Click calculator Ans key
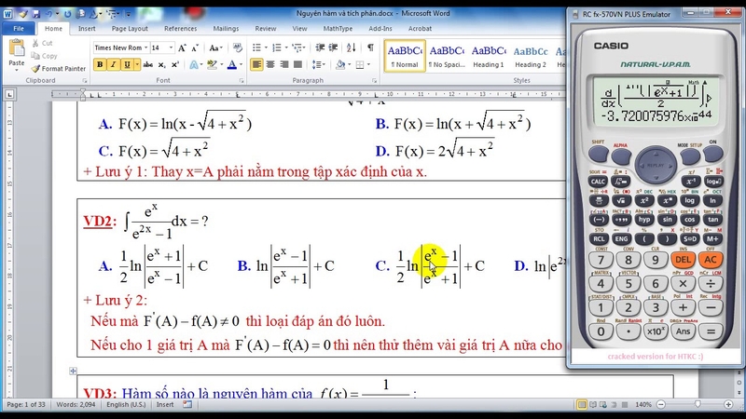Image resolution: width=746 pixels, height=419 pixels. [683, 331]
